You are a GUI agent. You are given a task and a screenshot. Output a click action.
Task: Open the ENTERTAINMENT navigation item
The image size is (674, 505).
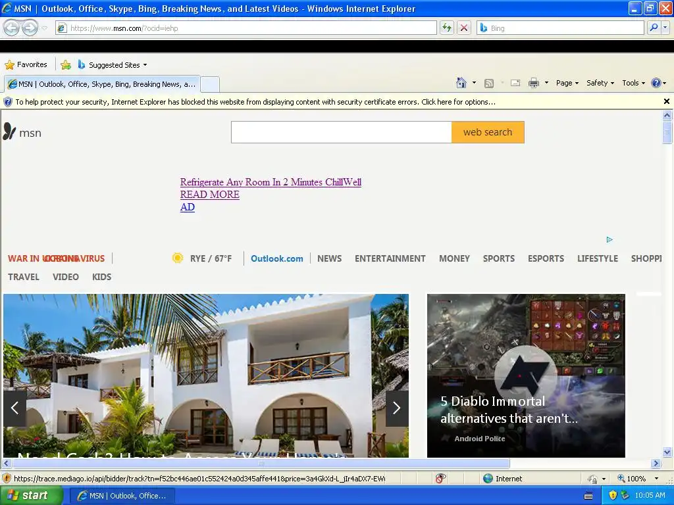click(390, 258)
